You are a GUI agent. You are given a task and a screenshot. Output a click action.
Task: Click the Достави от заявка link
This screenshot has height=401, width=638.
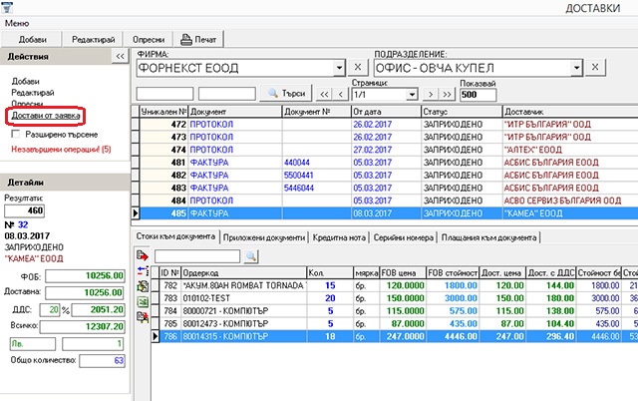click(x=46, y=115)
